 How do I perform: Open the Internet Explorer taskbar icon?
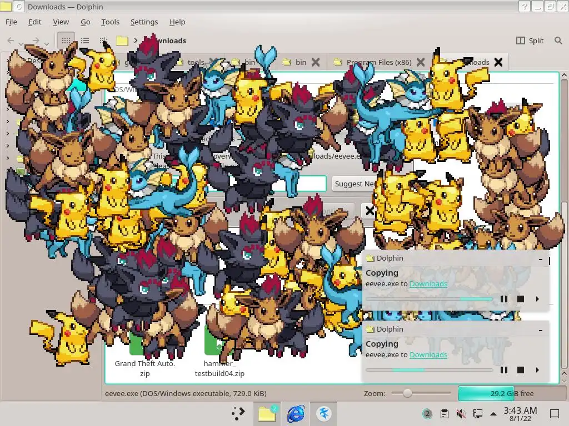click(296, 414)
